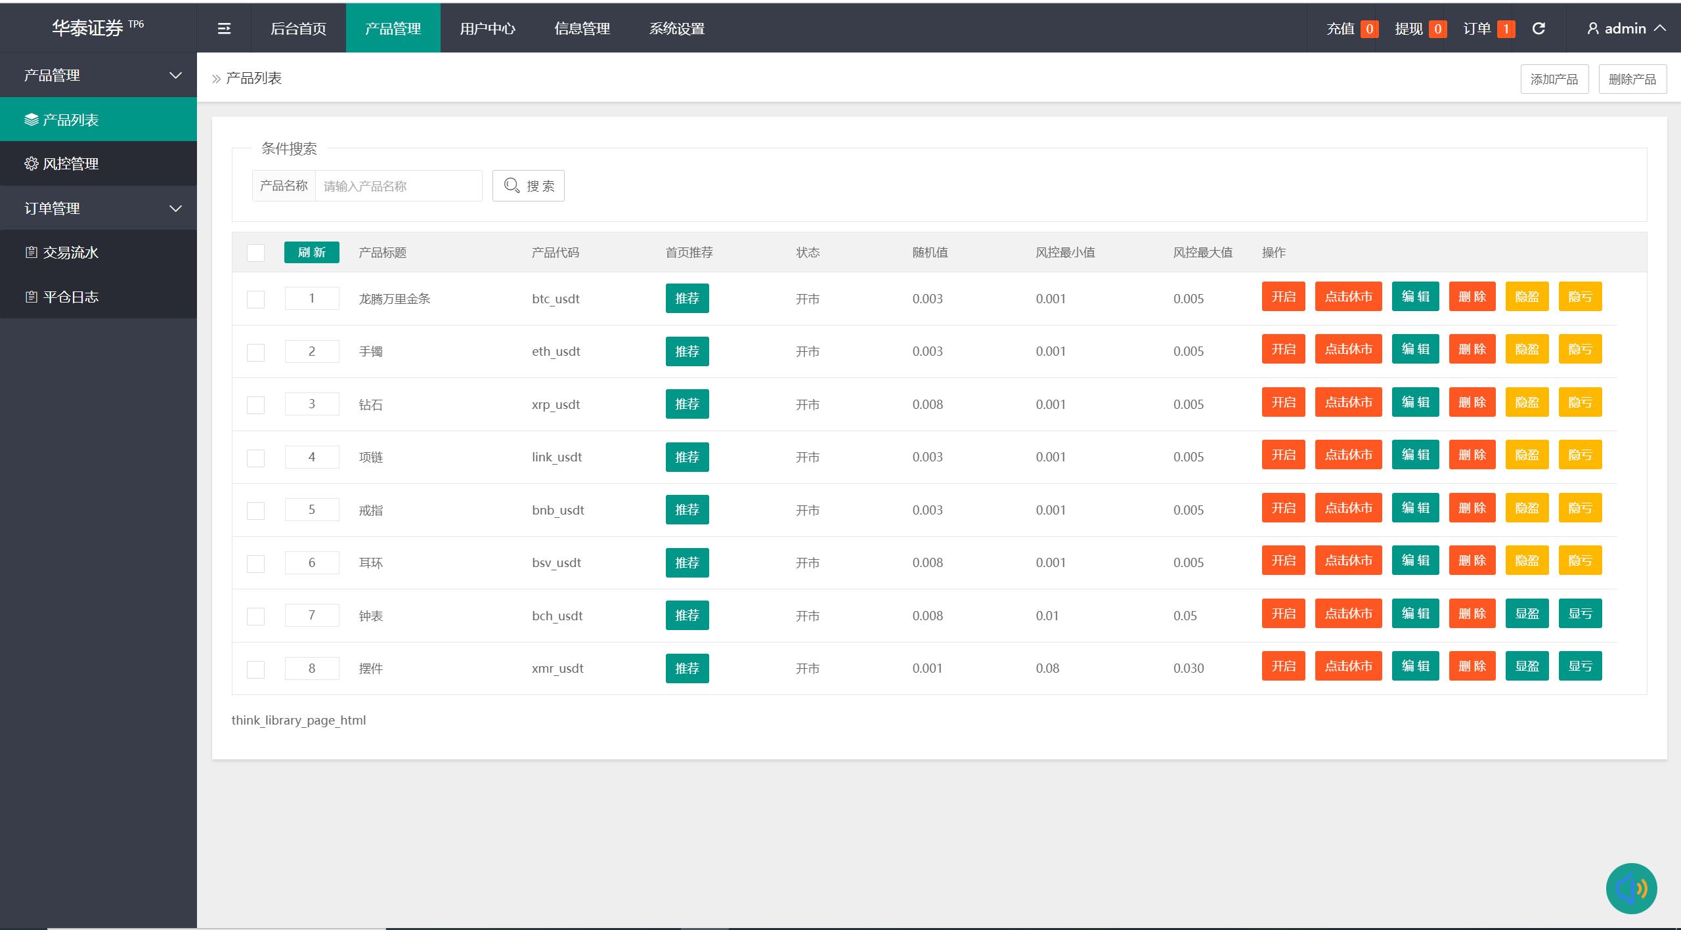Collapse the 订单管理 sidebar group
The height and width of the screenshot is (930, 1681).
click(98, 208)
